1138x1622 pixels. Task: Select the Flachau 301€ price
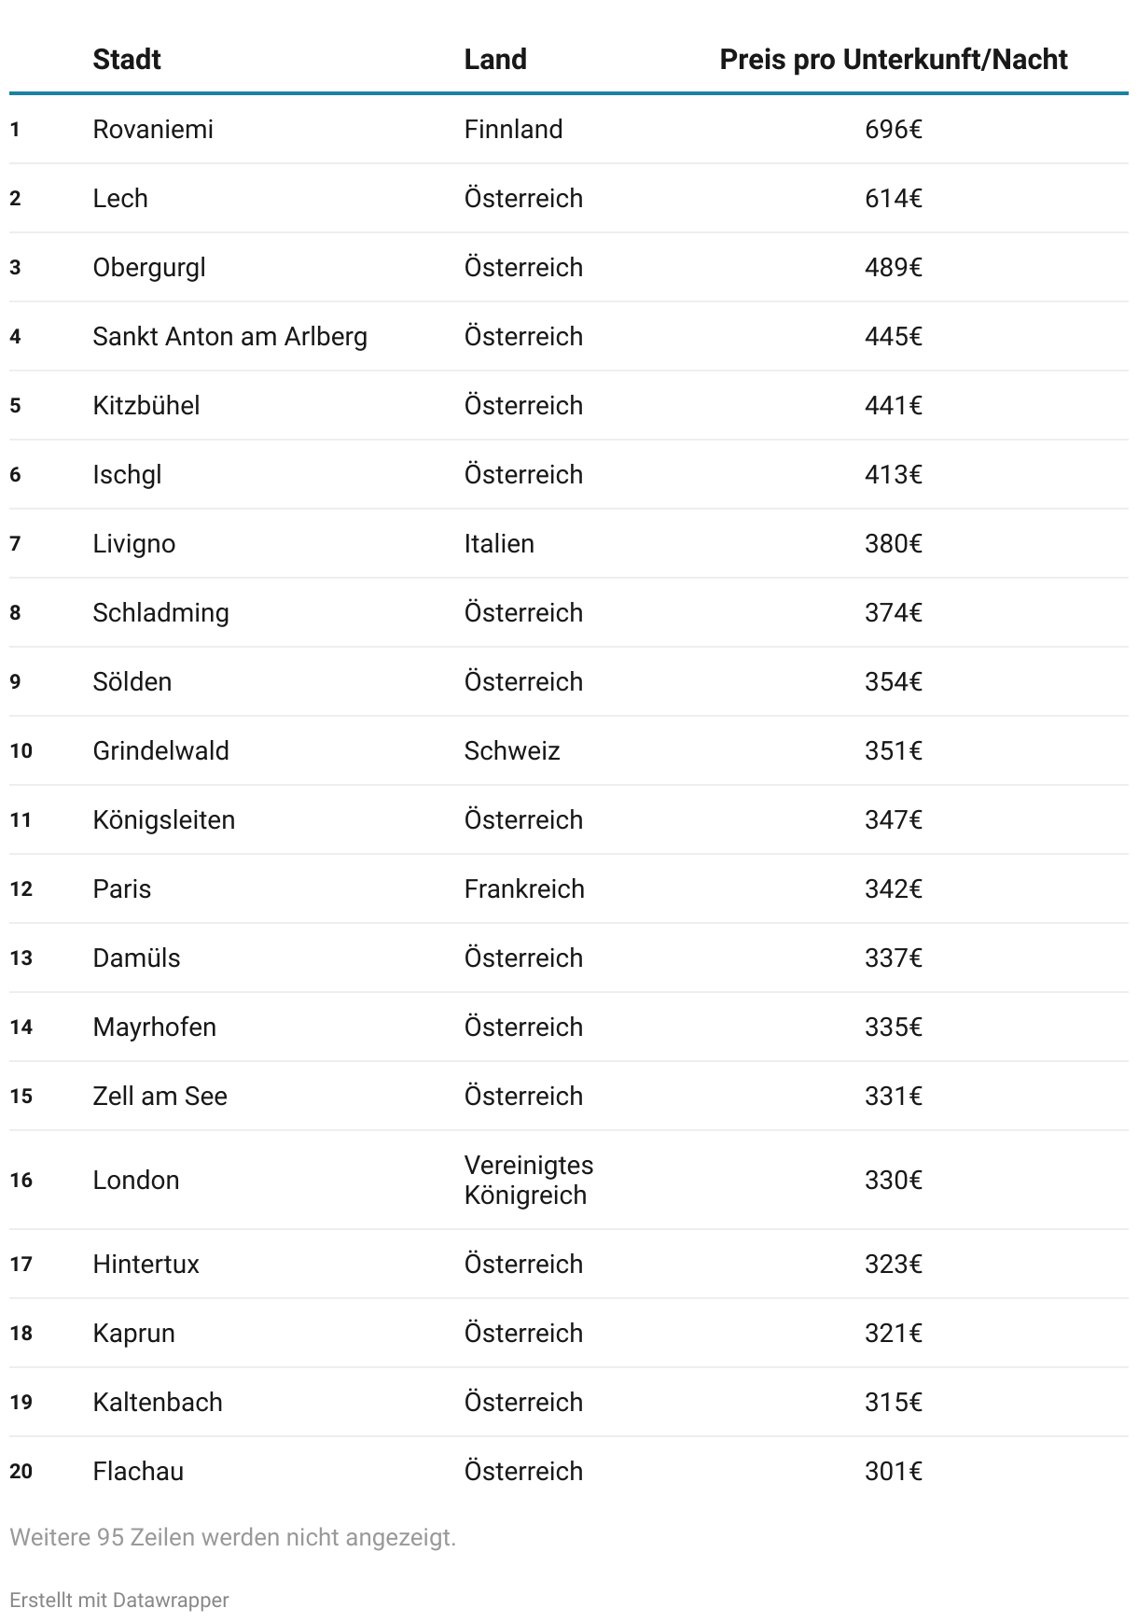(x=893, y=1471)
